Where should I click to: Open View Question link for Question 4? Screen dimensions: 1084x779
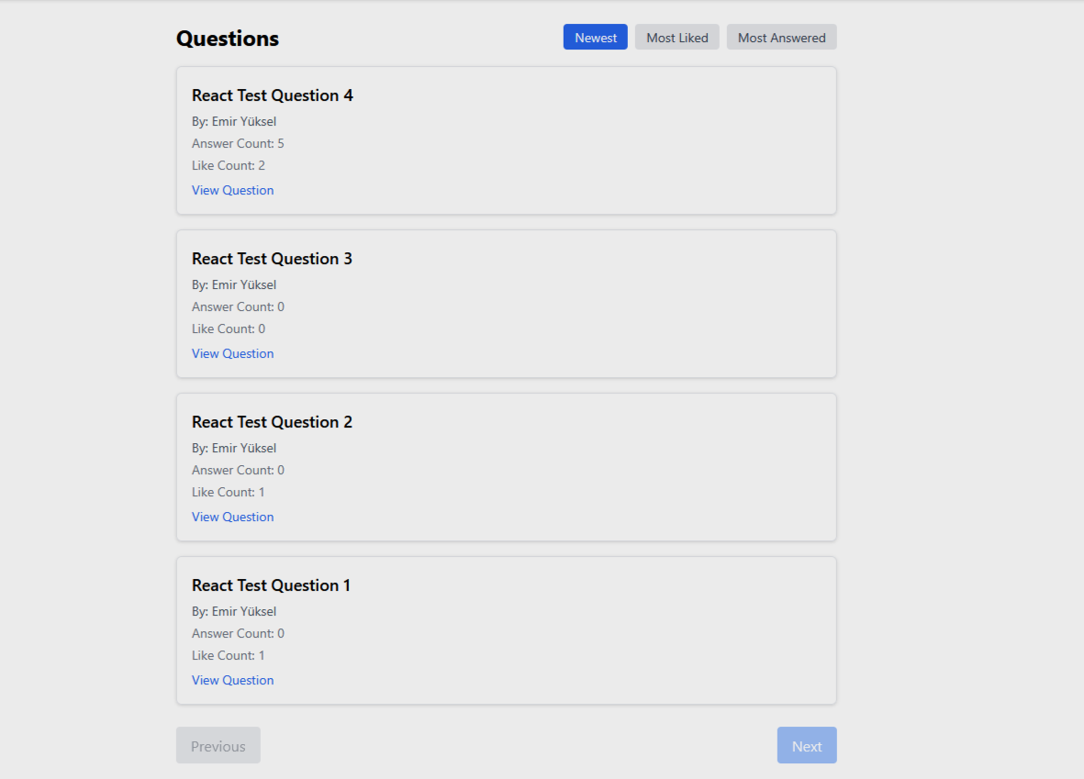pyautogui.click(x=232, y=190)
